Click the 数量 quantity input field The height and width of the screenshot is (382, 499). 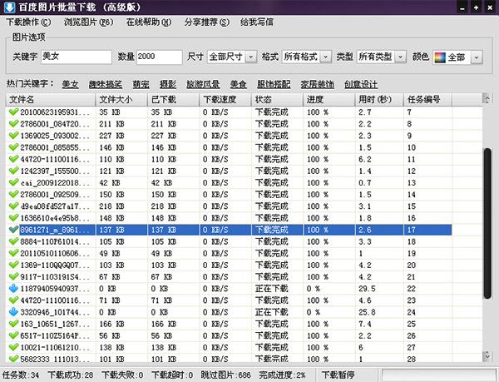159,57
